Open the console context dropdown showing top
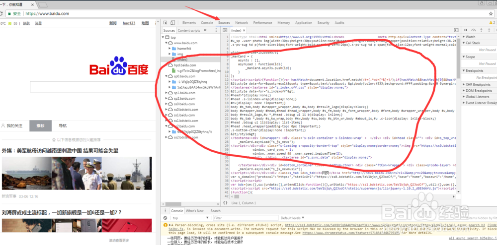Image resolution: width=497 pixels, height=245 pixels. 190,218
